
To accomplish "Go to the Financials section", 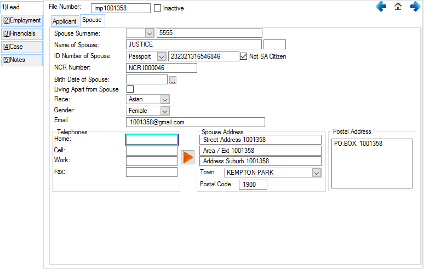I will point(22,33).
